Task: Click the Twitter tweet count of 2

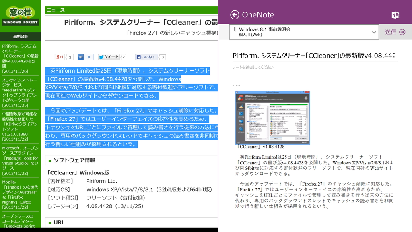Action: (x=124, y=57)
